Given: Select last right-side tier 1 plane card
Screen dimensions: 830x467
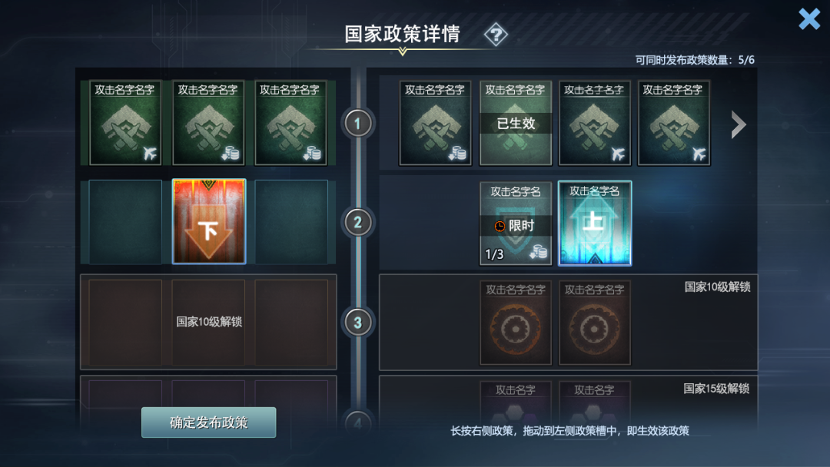Looking at the screenshot, I should tap(674, 123).
